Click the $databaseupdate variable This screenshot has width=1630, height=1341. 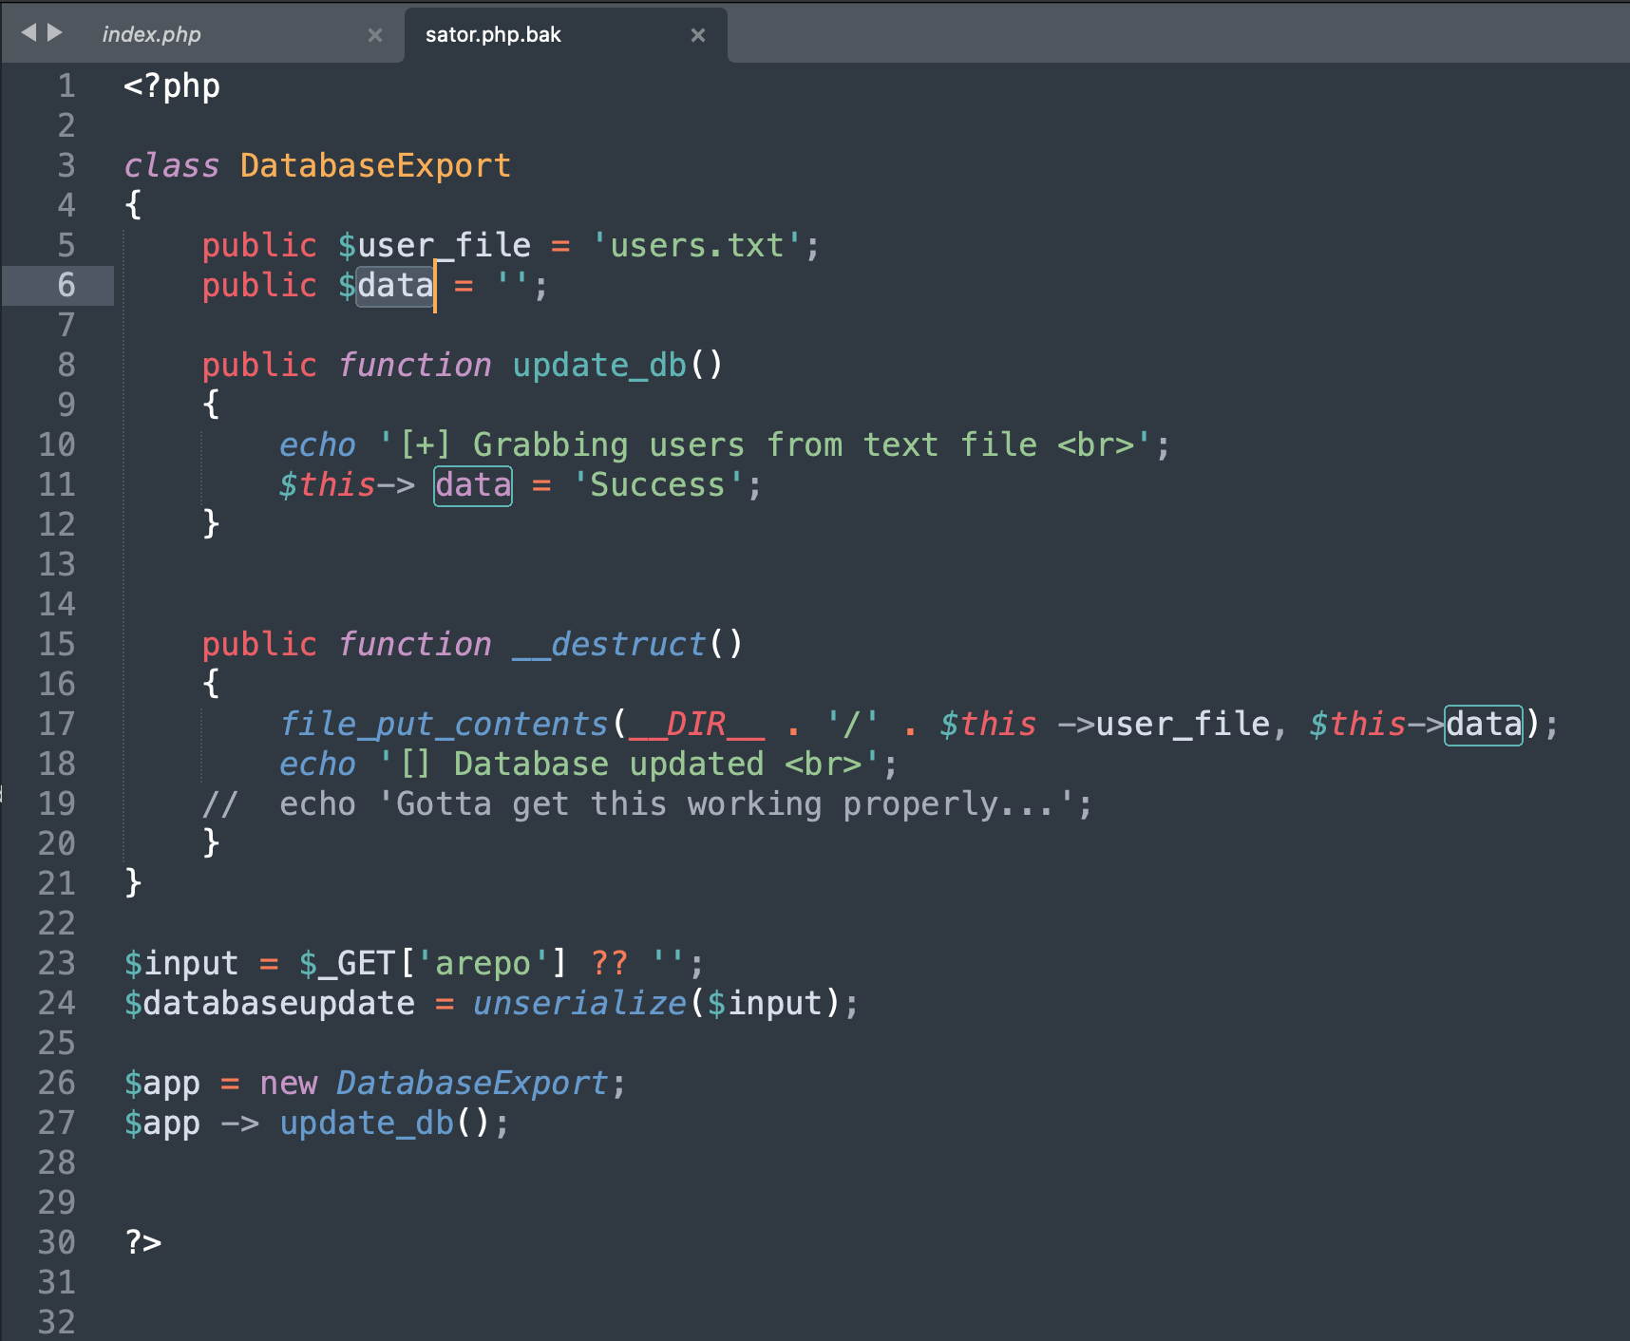[x=270, y=1004]
